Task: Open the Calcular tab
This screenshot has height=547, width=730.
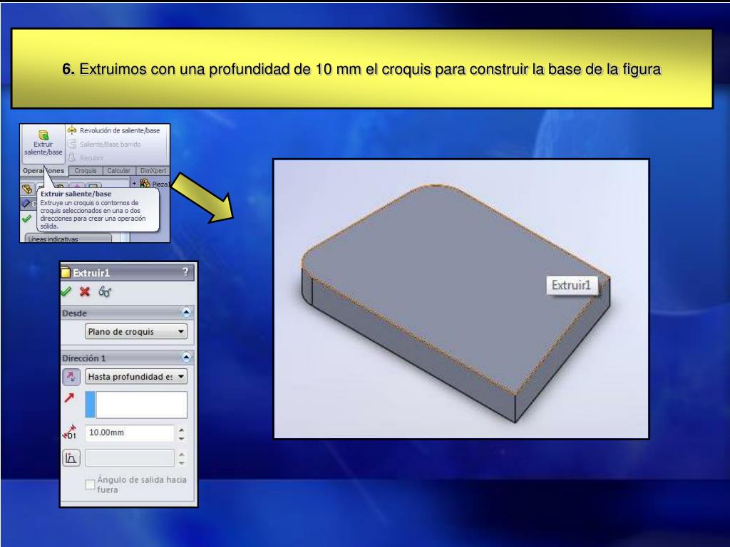Action: [x=119, y=171]
